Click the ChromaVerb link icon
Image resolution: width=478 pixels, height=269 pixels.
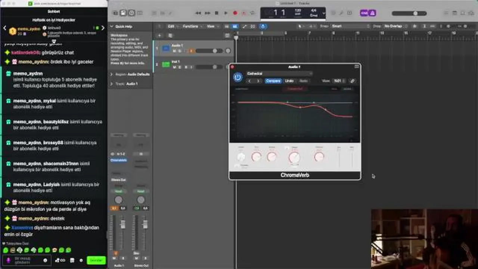[352, 81]
